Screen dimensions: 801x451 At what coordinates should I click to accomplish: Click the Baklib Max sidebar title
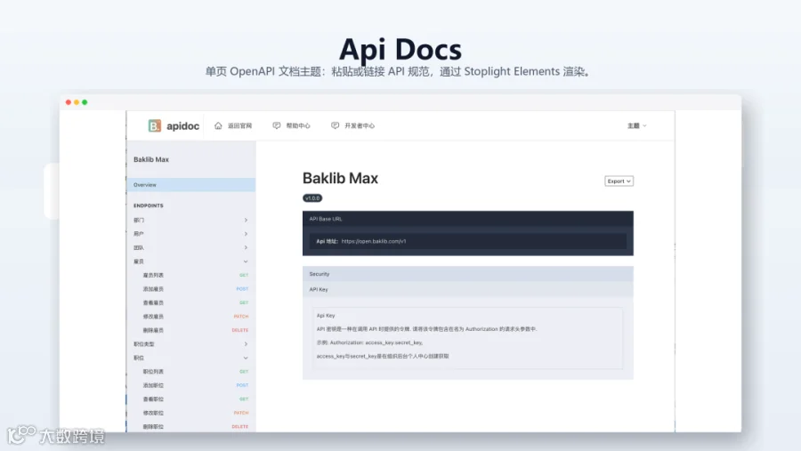point(151,159)
